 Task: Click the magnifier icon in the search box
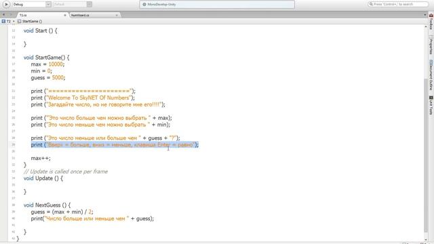[x=371, y=5]
